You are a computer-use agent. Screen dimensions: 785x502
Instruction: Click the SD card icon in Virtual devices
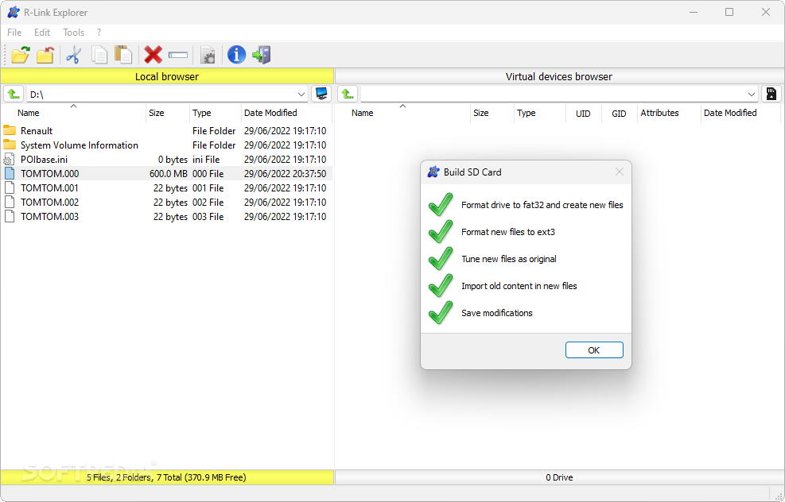tap(771, 94)
